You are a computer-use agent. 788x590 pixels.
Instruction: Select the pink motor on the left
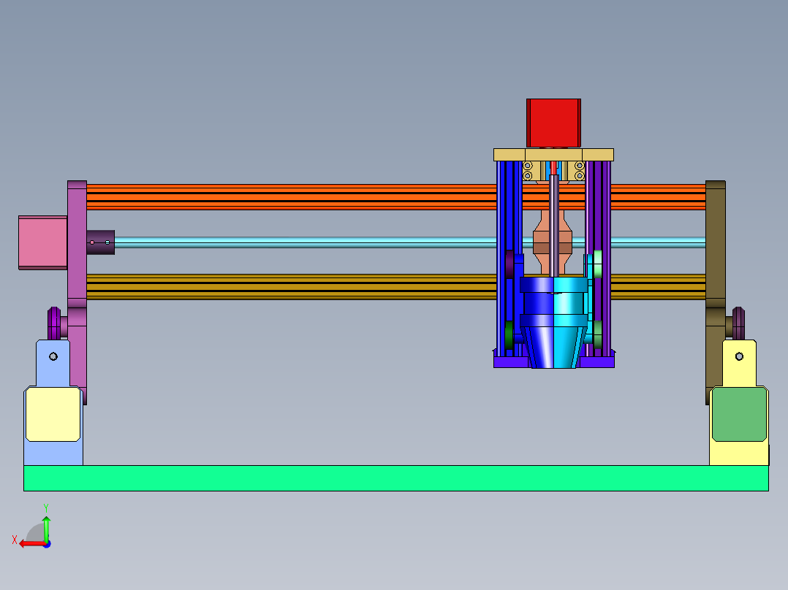(x=42, y=242)
